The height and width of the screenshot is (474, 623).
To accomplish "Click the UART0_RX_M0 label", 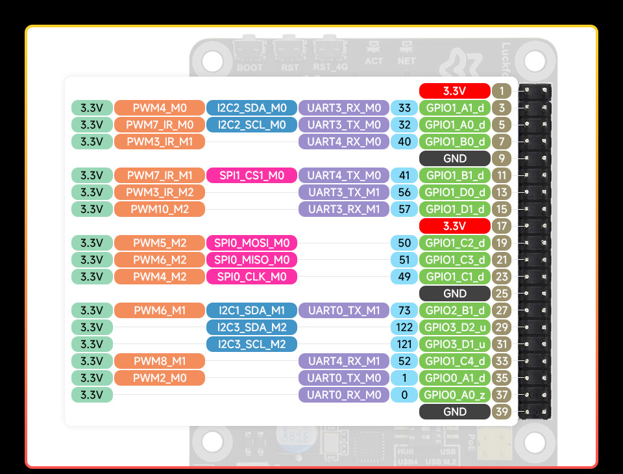I will [344, 395].
